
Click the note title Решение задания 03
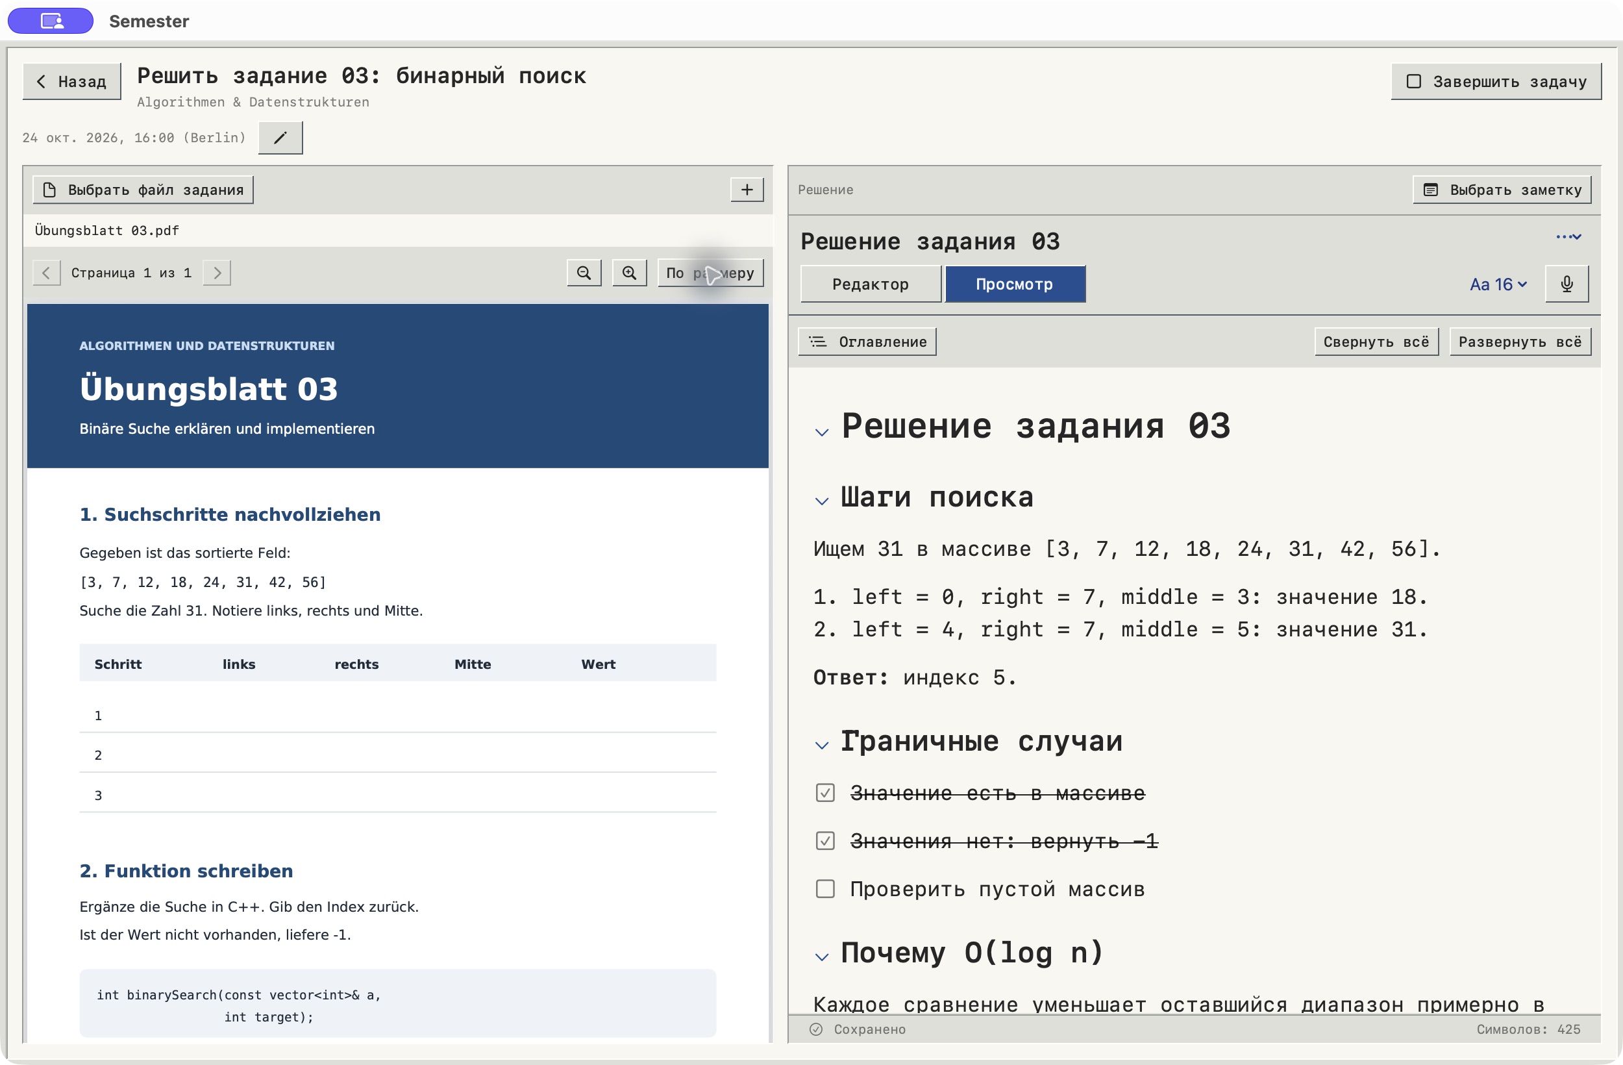tap(930, 242)
